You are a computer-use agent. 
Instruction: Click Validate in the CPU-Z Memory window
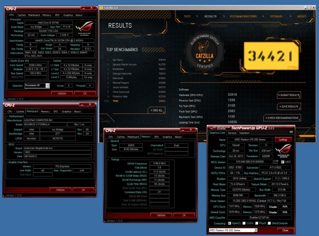click(x=161, y=215)
